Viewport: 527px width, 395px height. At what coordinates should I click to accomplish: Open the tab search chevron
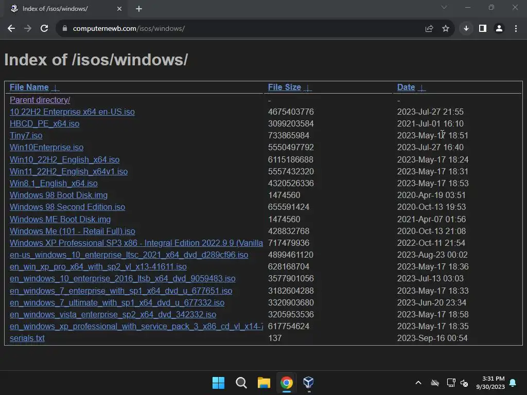coord(444,7)
